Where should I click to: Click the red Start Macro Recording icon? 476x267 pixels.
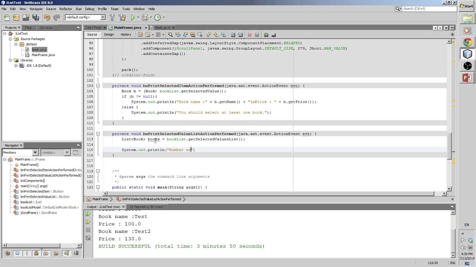click(250, 35)
